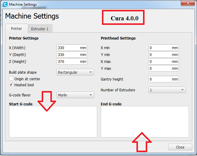
Task: Click the Number of Extruders label
Action: tap(118, 90)
